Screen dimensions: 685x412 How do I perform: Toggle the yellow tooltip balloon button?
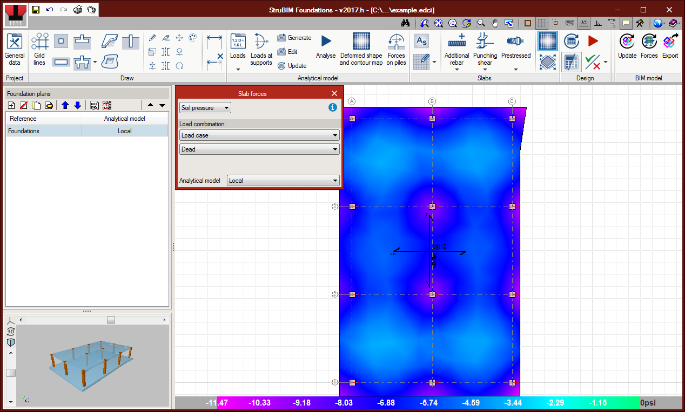(x=626, y=23)
